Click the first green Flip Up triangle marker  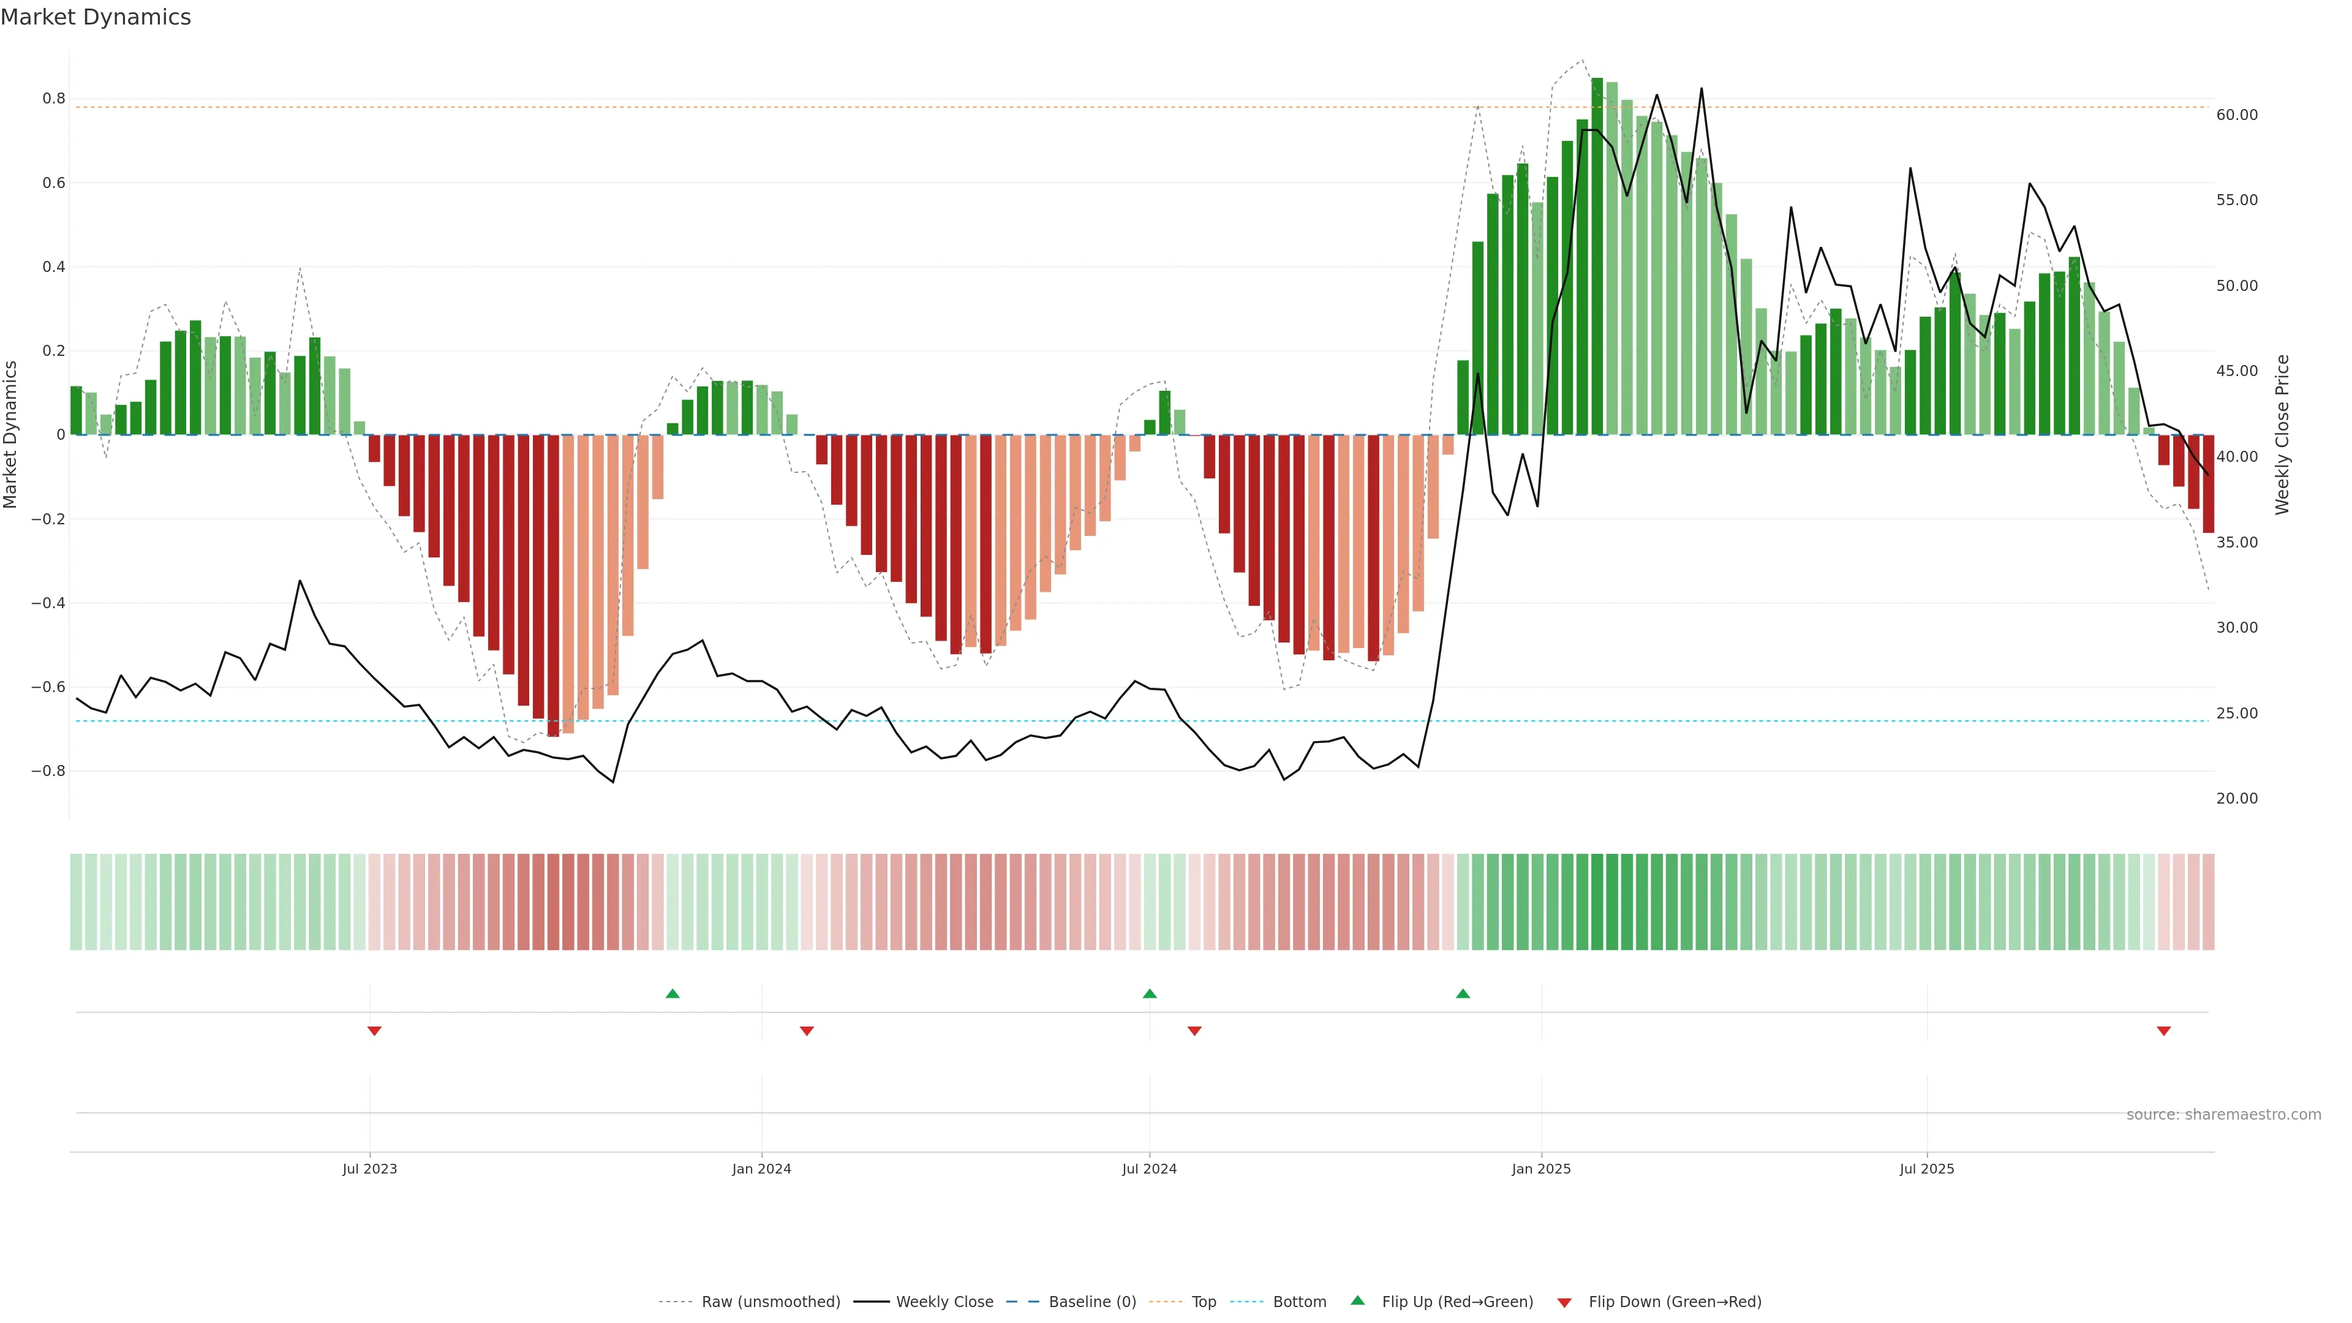point(673,993)
